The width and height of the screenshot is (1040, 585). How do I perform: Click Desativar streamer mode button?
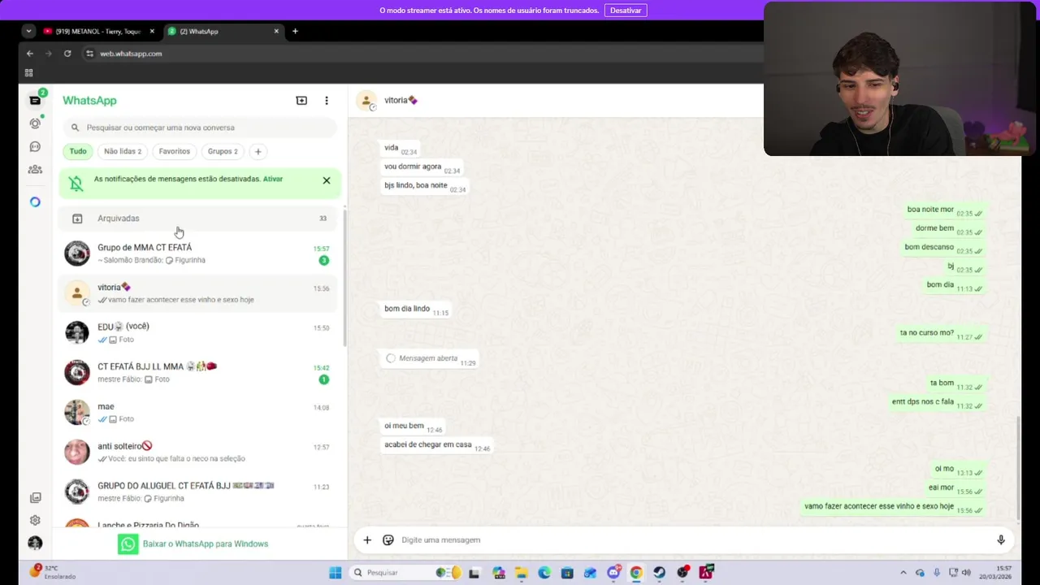626,11
